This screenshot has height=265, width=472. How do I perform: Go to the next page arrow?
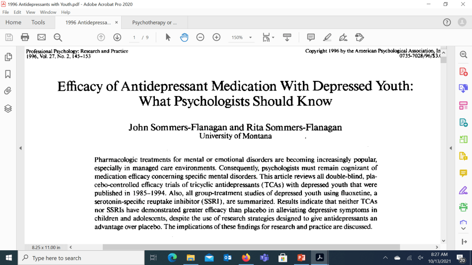coord(117,37)
